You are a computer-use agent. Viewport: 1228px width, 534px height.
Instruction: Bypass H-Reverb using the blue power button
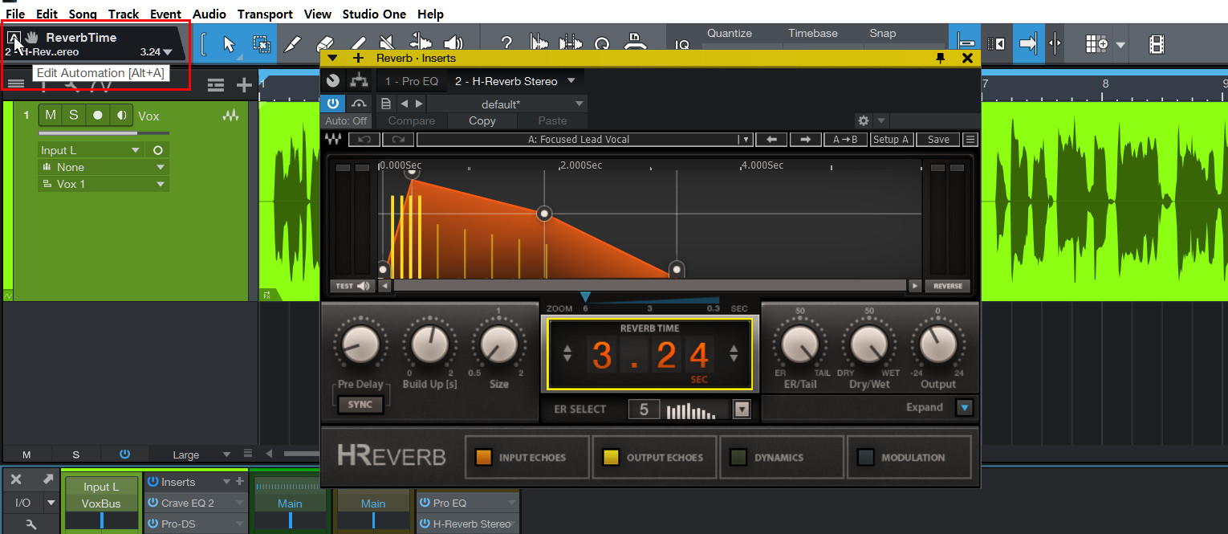coord(333,103)
